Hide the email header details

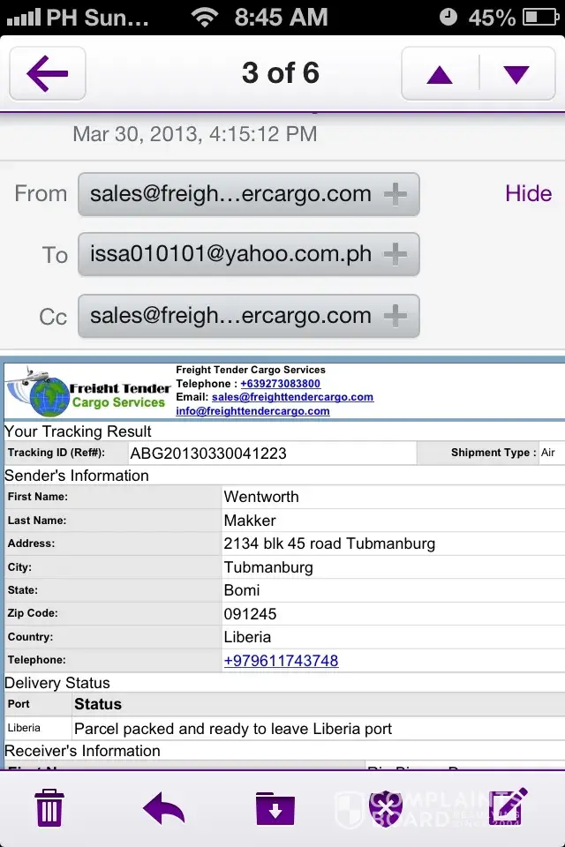point(528,193)
